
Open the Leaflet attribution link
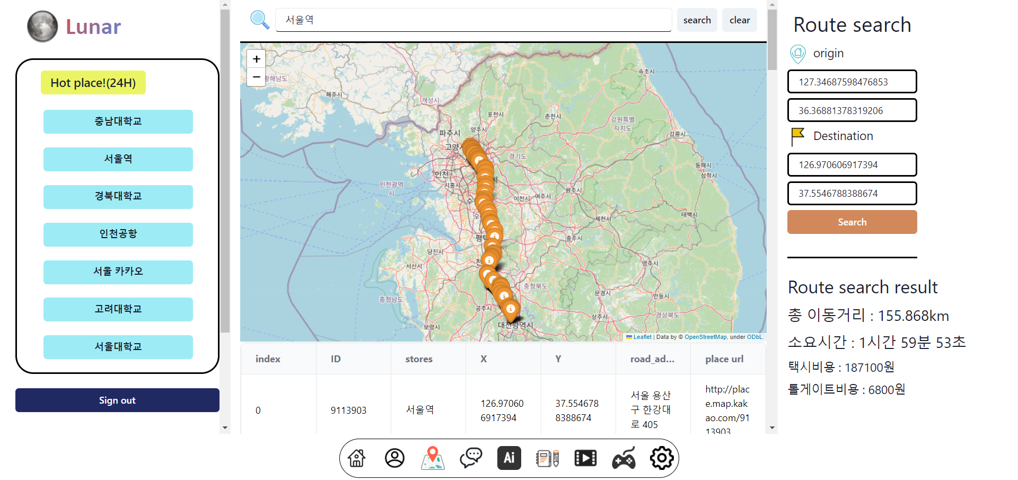click(642, 337)
